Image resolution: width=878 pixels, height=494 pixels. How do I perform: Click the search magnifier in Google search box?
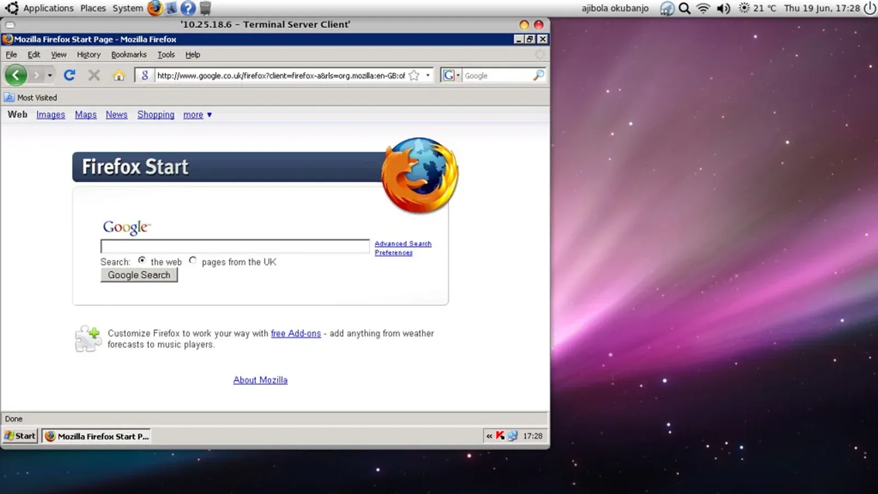tap(538, 75)
